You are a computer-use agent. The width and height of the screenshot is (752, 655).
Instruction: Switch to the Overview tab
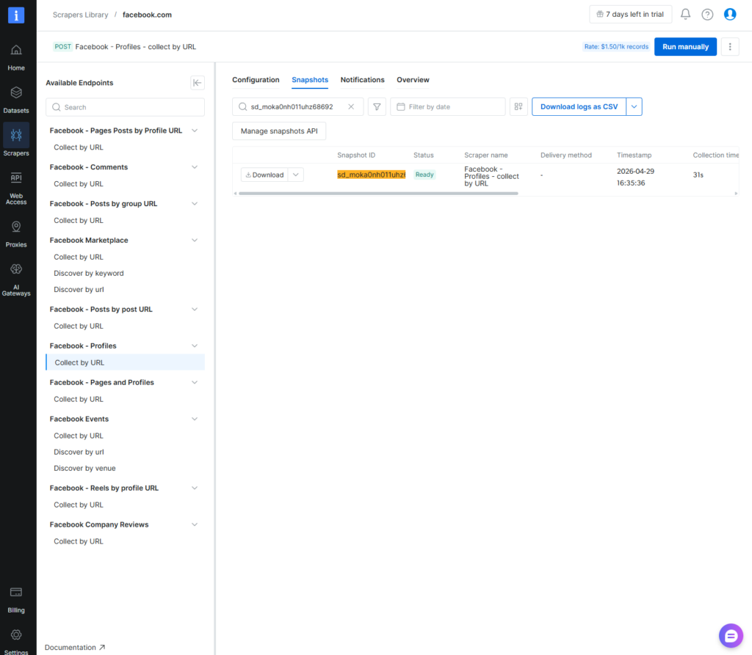(413, 80)
